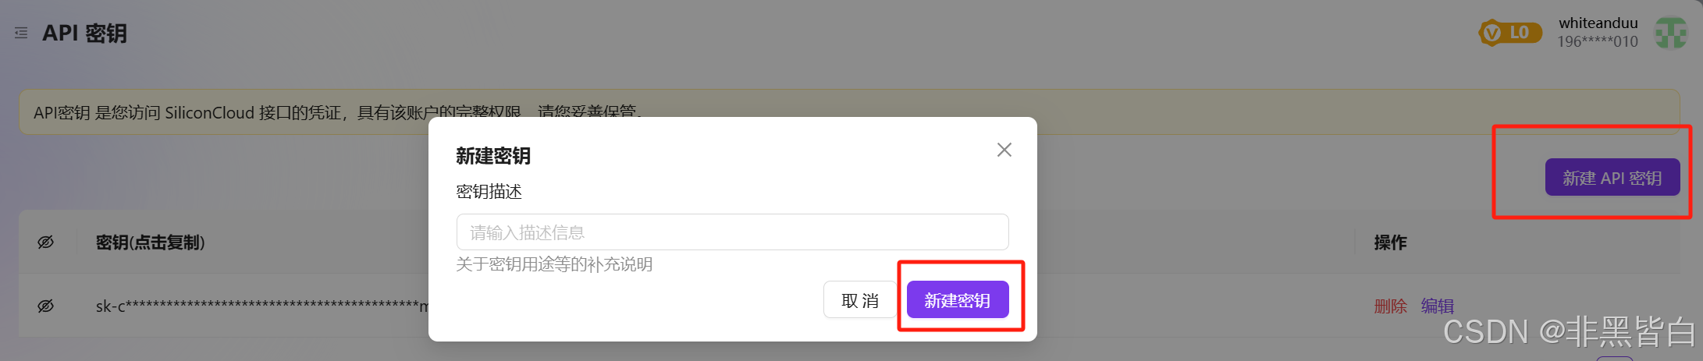The width and height of the screenshot is (1703, 361).
Task: Edit the key via 编辑 link
Action: point(1438,306)
